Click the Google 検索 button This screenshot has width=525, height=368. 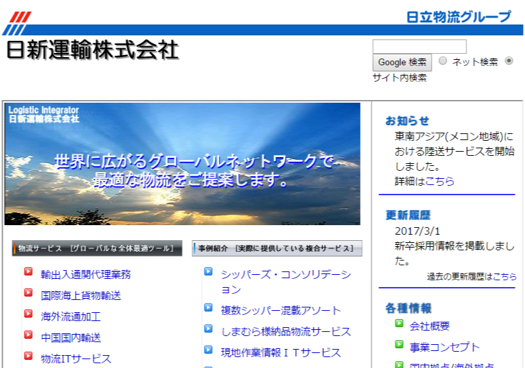(402, 63)
